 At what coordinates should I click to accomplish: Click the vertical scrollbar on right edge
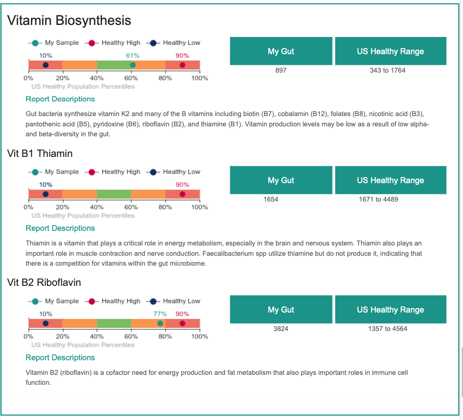(462, 372)
